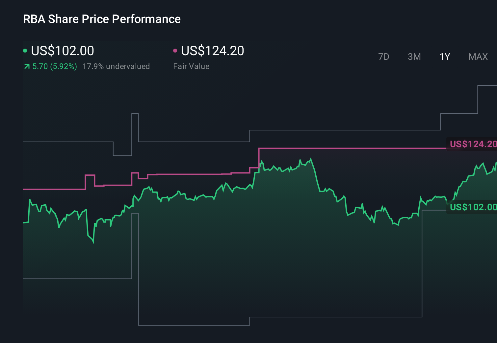Image resolution: width=497 pixels, height=343 pixels.
Task: Click the pink Fair Value legend dot
Action: coord(175,50)
